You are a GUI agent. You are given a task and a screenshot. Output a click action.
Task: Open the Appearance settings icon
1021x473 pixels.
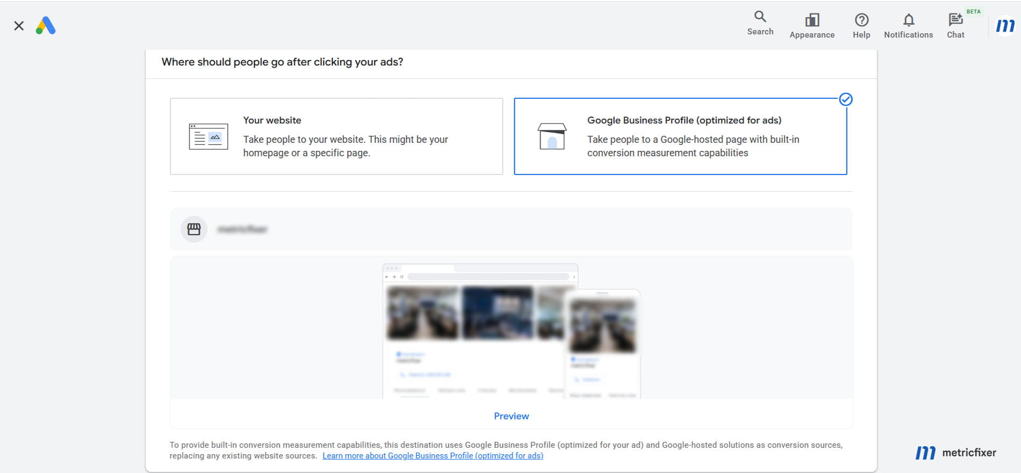click(812, 26)
